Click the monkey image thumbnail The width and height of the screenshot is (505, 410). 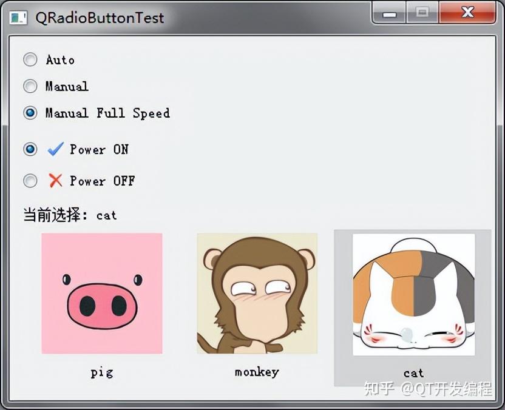click(256, 295)
